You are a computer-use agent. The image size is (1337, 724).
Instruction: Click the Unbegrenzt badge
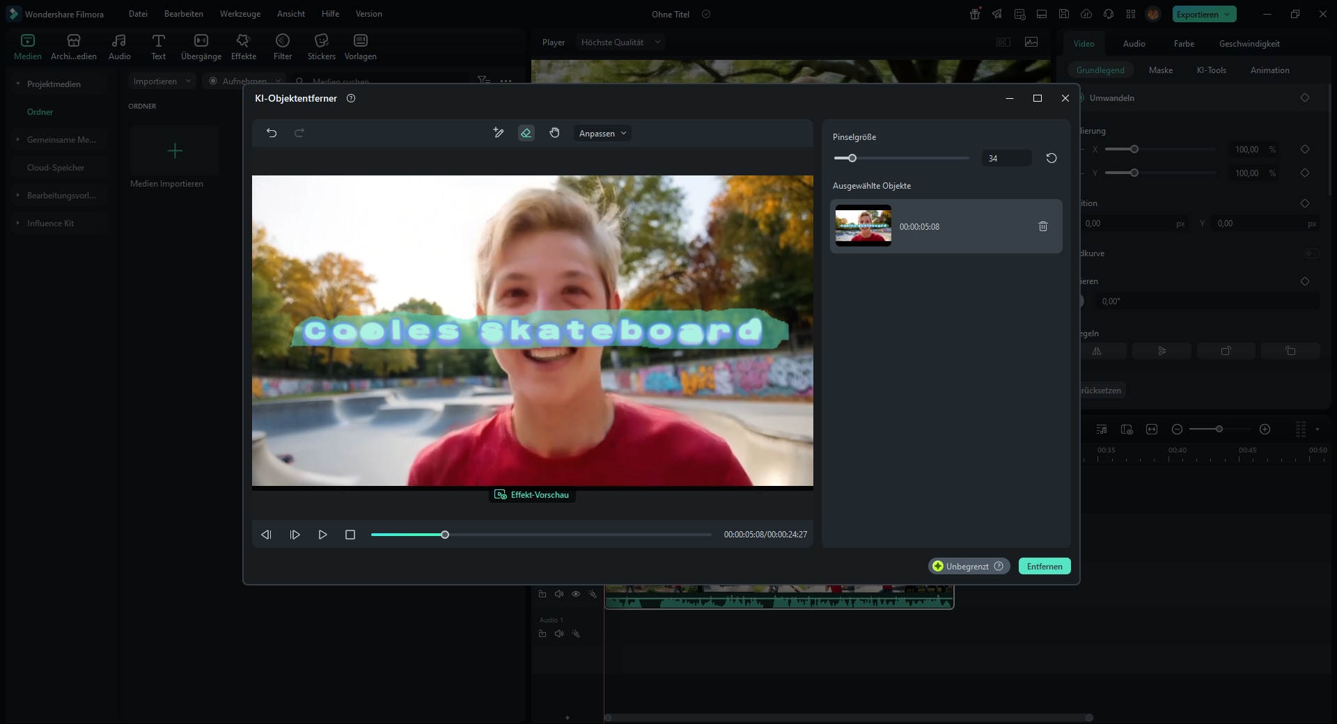(x=969, y=566)
